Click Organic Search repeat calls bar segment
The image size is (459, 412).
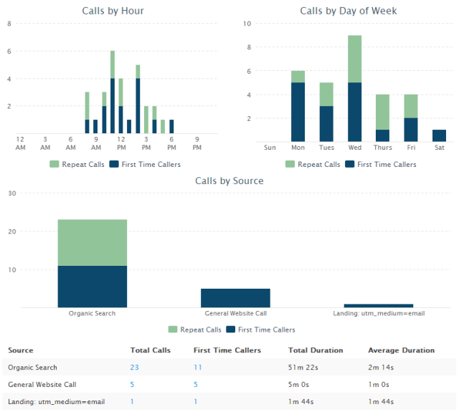coord(93,242)
